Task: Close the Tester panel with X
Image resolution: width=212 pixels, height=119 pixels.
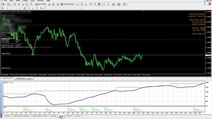Action: [x=1, y=81]
